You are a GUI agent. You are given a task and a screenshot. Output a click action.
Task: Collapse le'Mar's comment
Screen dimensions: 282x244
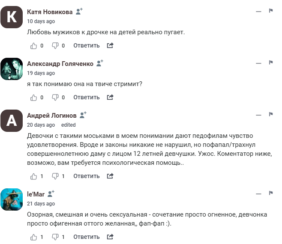[258, 193]
